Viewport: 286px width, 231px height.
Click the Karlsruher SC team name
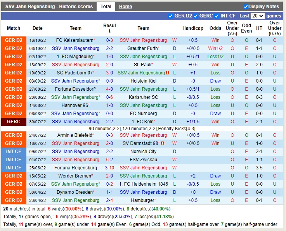pos(143,97)
